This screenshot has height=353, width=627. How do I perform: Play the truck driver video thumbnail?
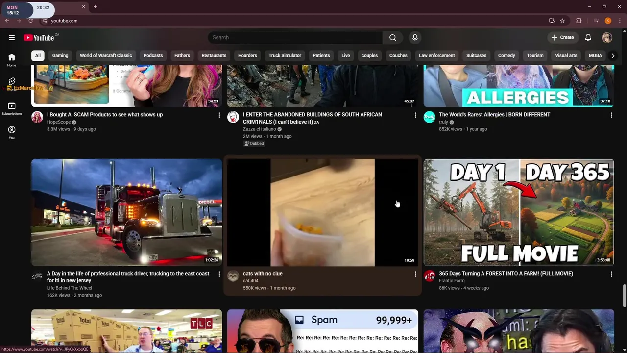tap(126, 212)
